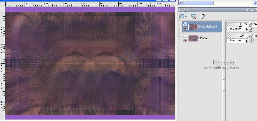Open the Moltiplica blend mode dropdown

click(x=247, y=29)
